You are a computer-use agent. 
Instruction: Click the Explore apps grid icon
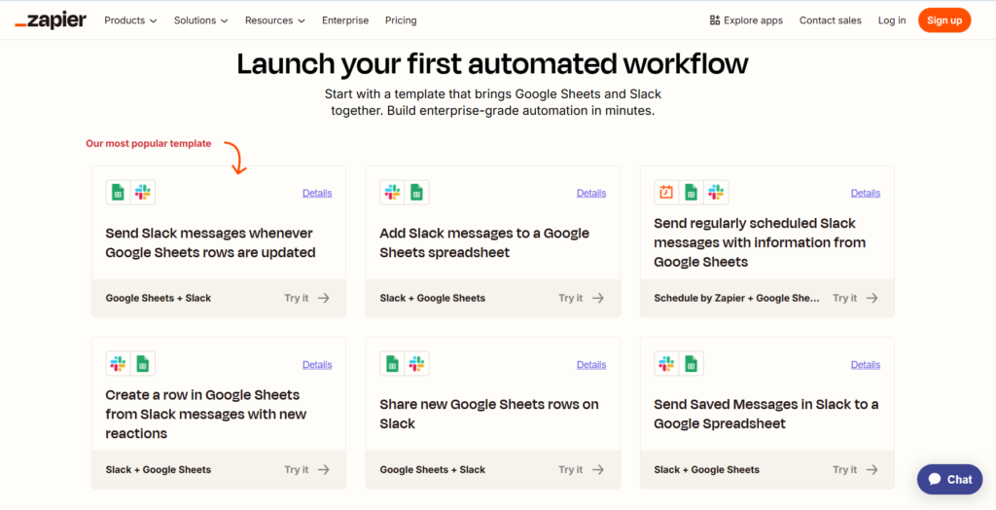click(715, 20)
